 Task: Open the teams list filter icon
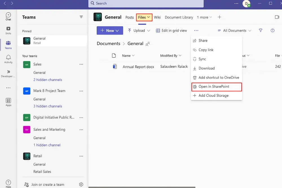pos(81,17)
